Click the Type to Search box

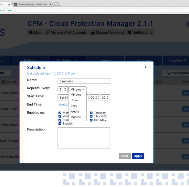click(x=176, y=73)
